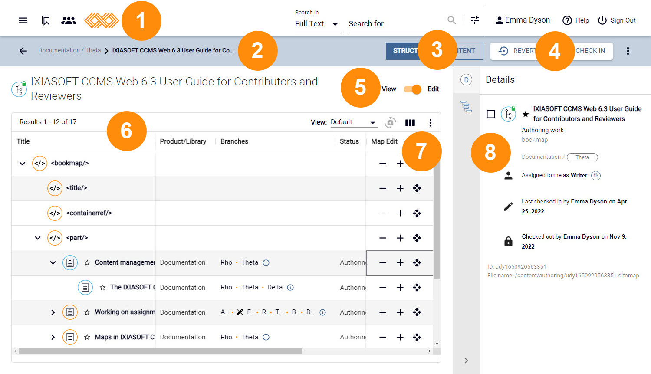
Task: Remove the Content management topic with minus
Action: click(x=382, y=263)
